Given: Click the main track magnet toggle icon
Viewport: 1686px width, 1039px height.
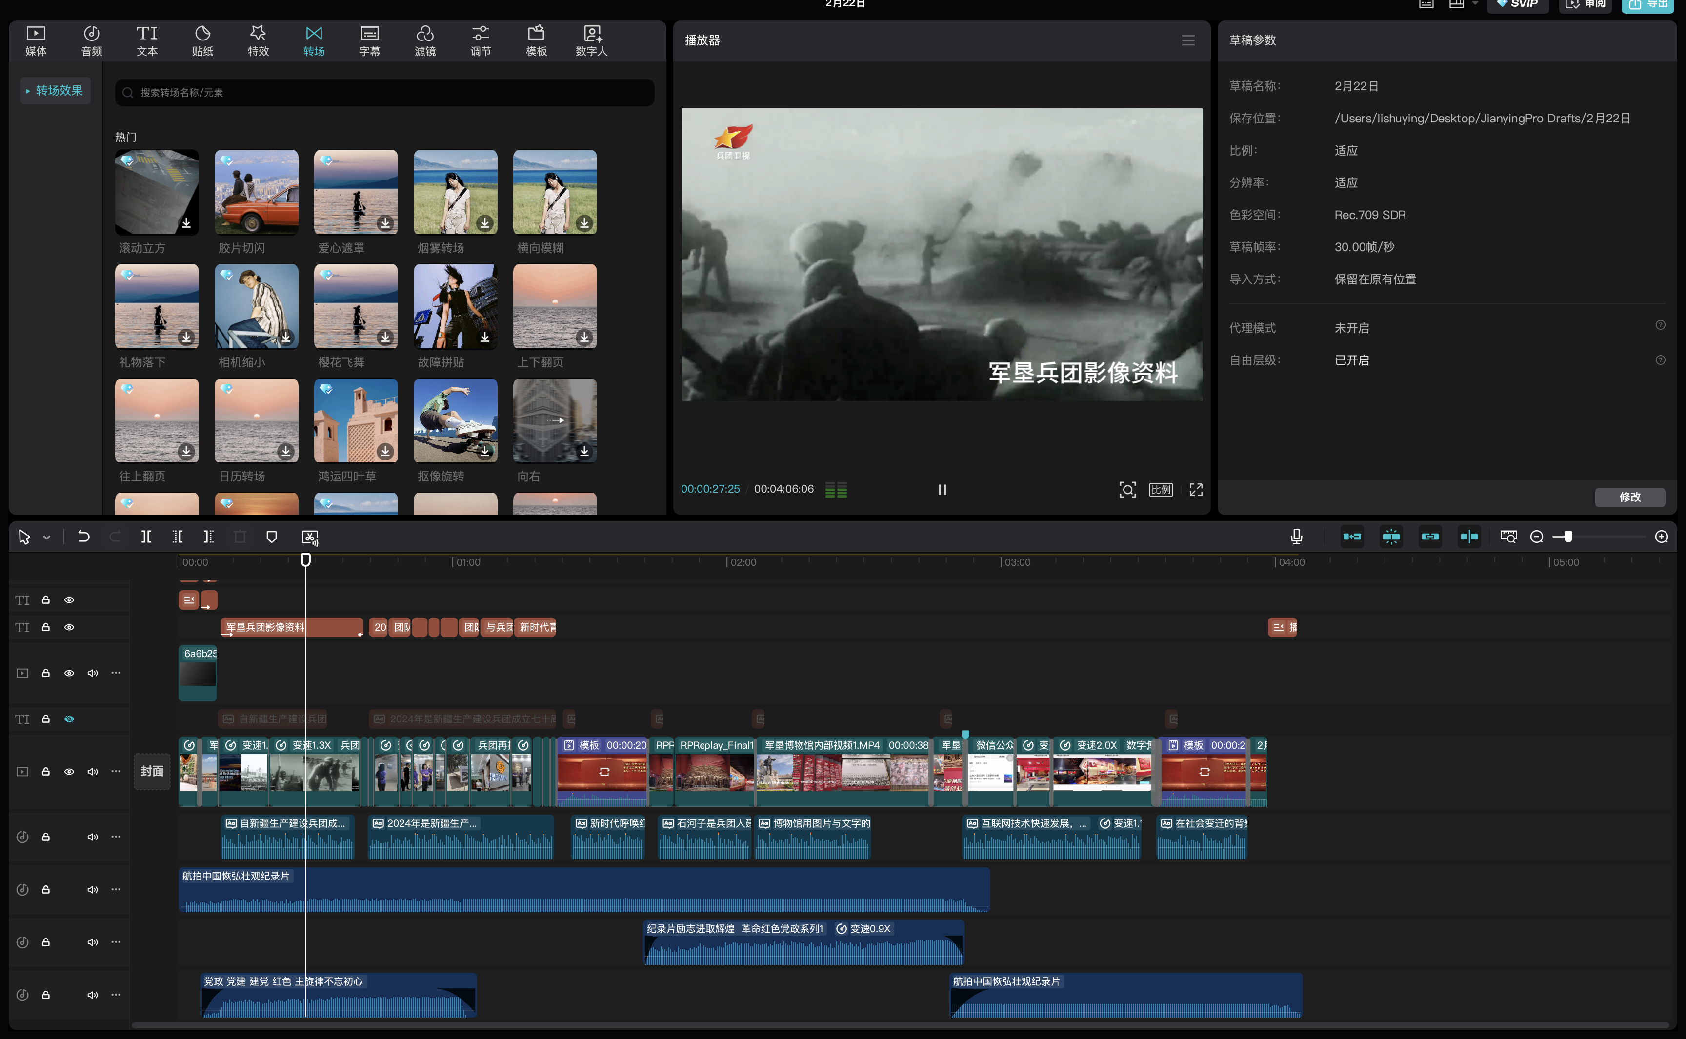Looking at the screenshot, I should (1351, 537).
